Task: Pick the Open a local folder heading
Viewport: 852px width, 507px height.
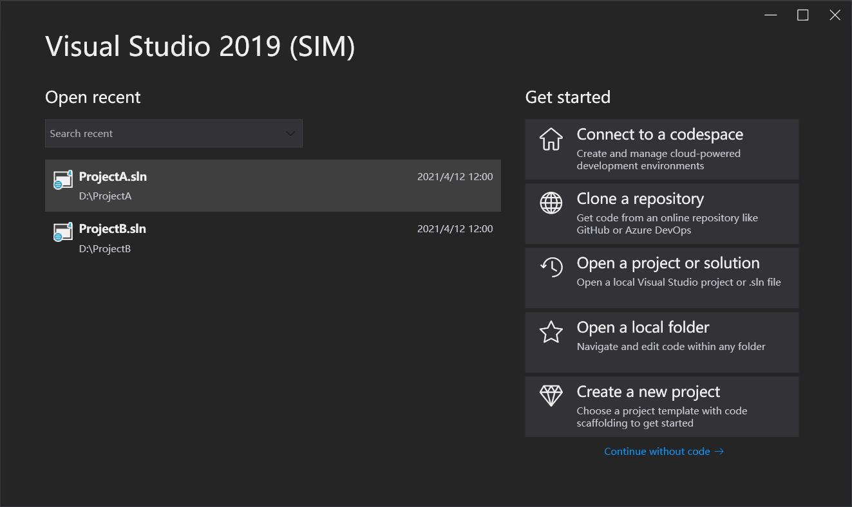Action: (x=643, y=327)
